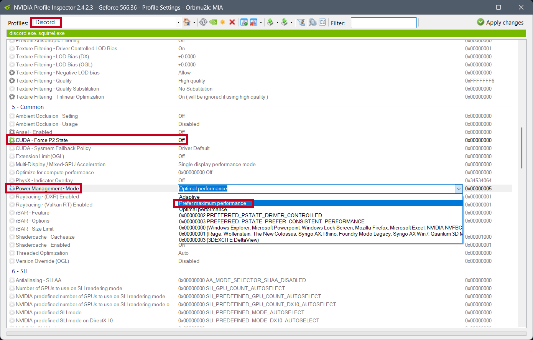This screenshot has height=340, width=533.
Task: Click the NVIDIA Profile Inspector title bar icon
Action: [7, 7]
